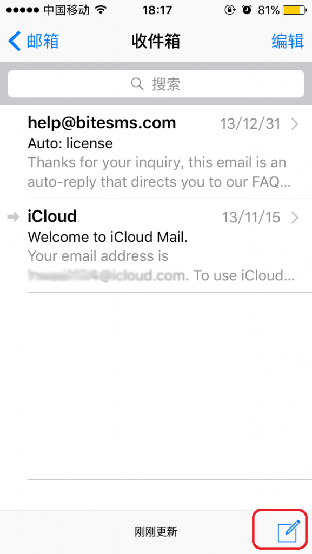312x554 pixels.
Task: Tap the 收件箱 title in navigation bar
Action: click(156, 41)
